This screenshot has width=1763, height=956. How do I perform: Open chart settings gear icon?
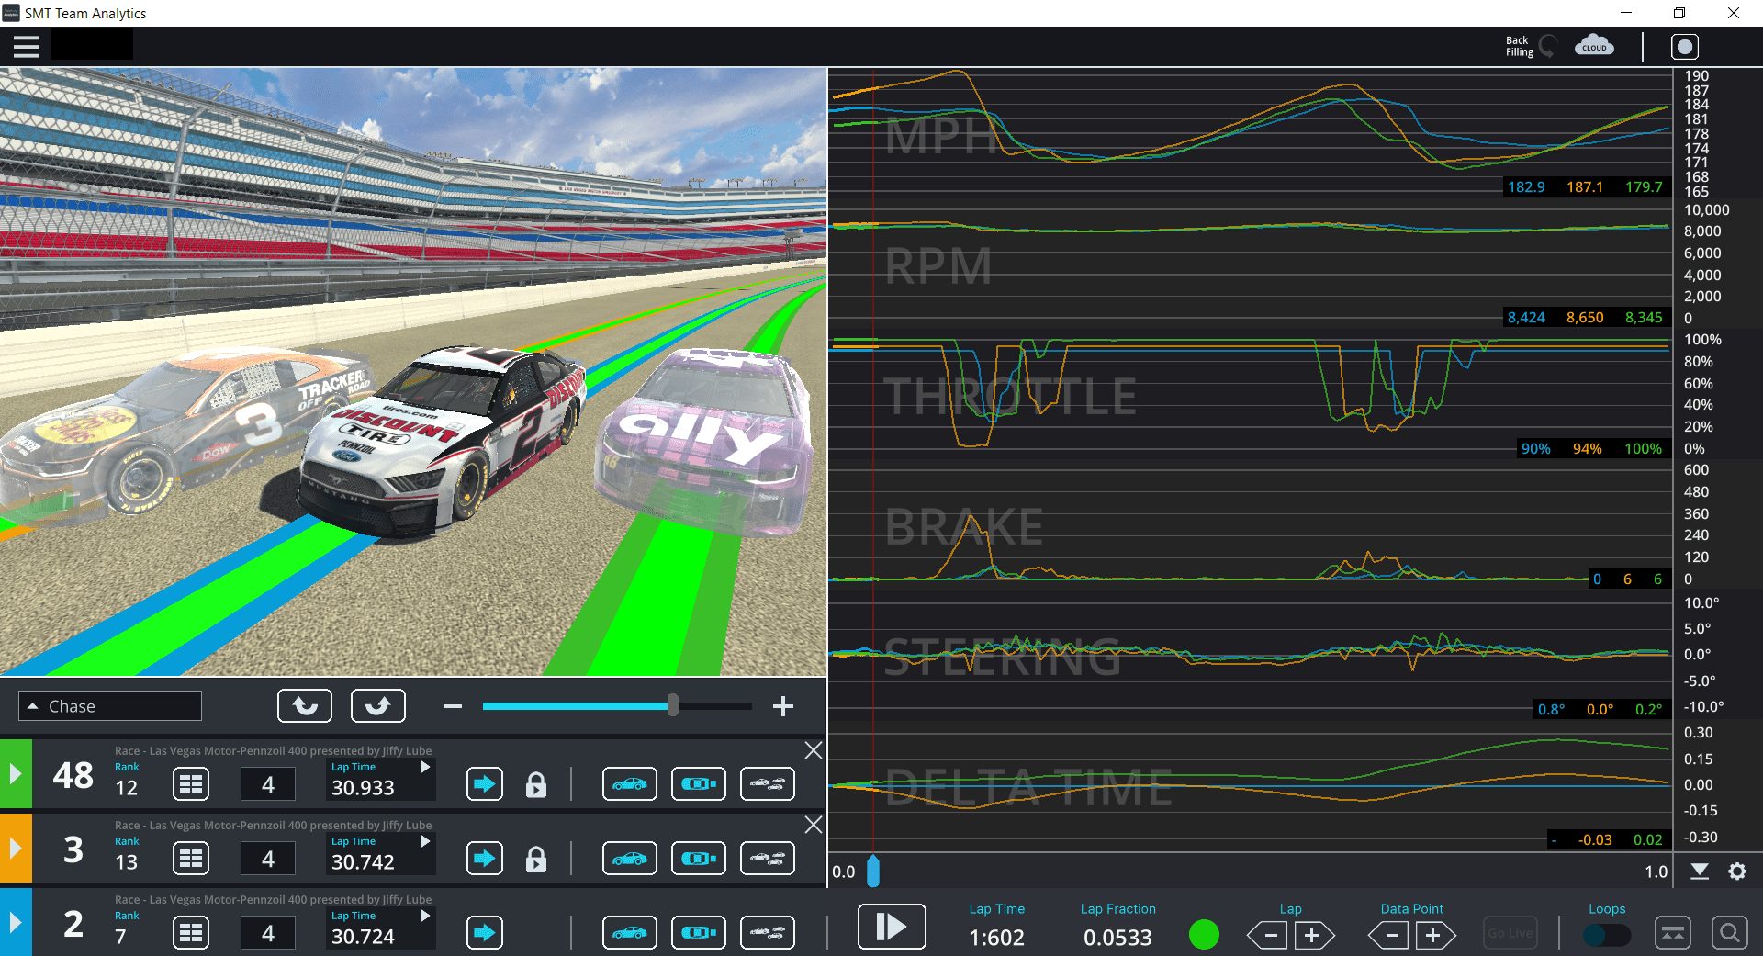1737,872
